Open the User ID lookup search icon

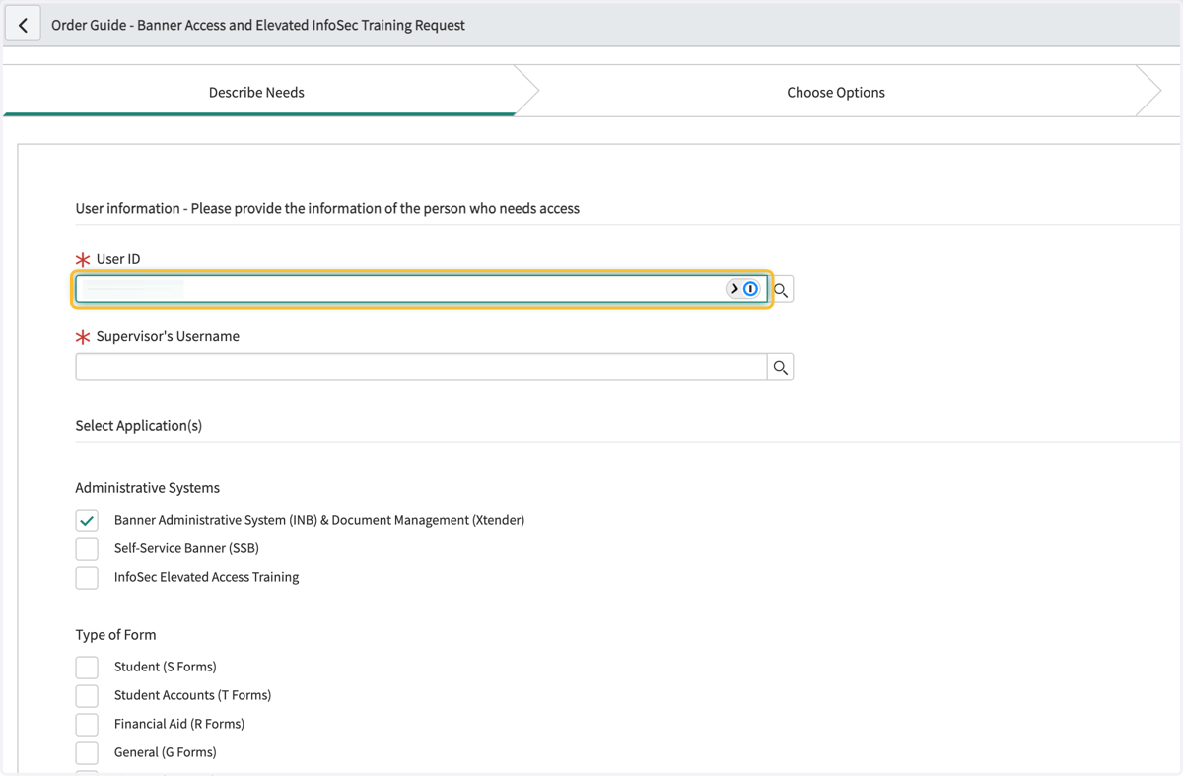[781, 290]
